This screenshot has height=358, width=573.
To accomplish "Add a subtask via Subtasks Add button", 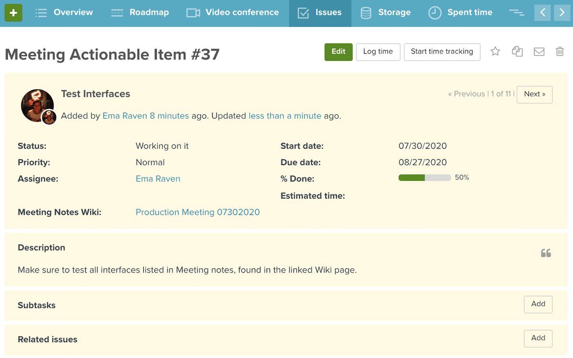I will (538, 304).
